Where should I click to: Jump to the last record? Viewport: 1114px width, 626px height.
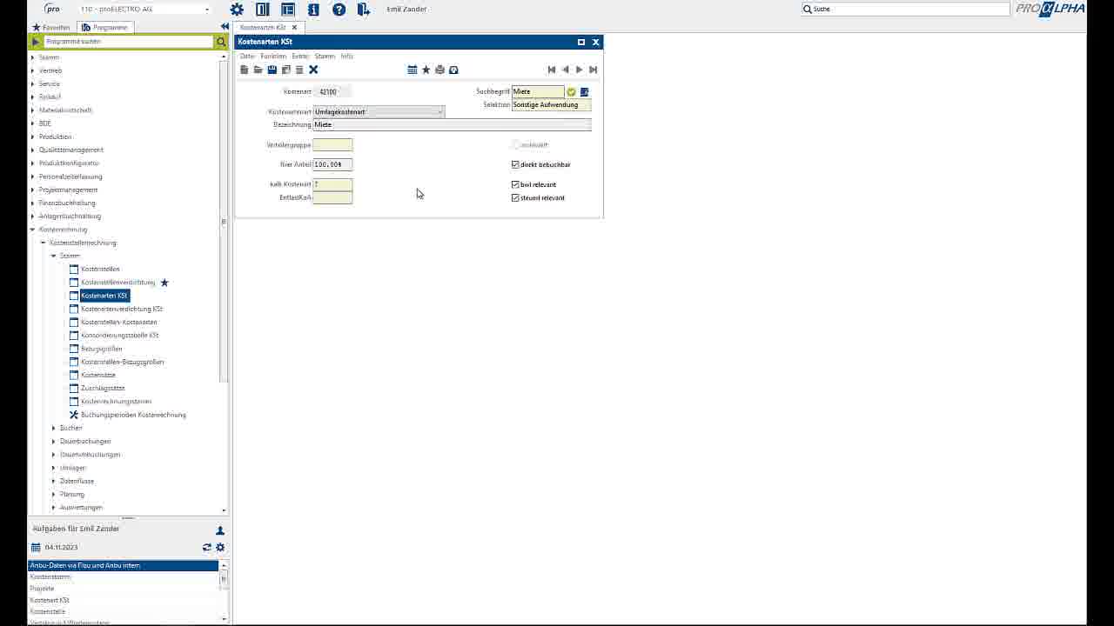594,70
